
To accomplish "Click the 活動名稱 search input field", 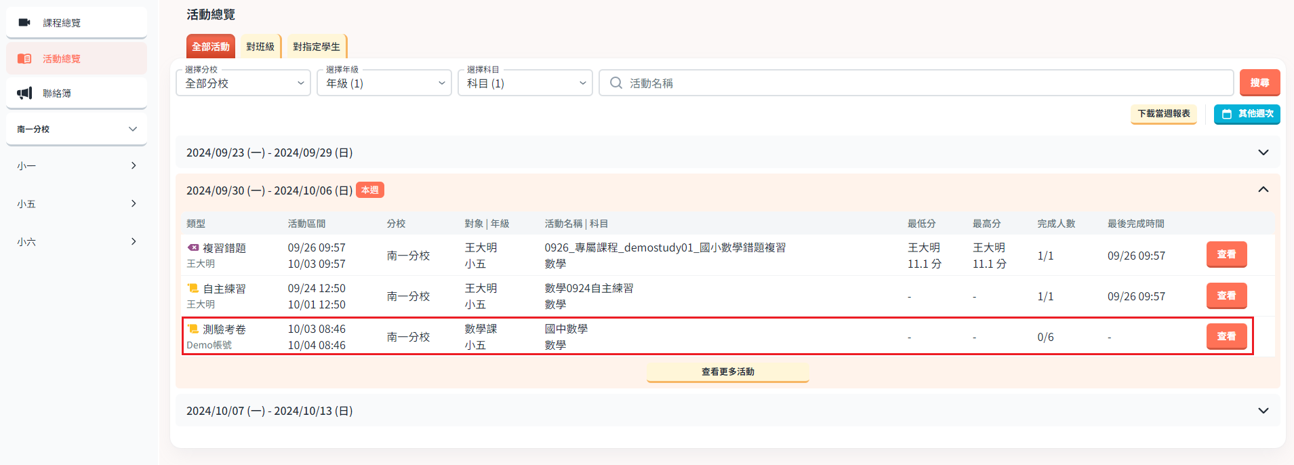I will [x=916, y=83].
